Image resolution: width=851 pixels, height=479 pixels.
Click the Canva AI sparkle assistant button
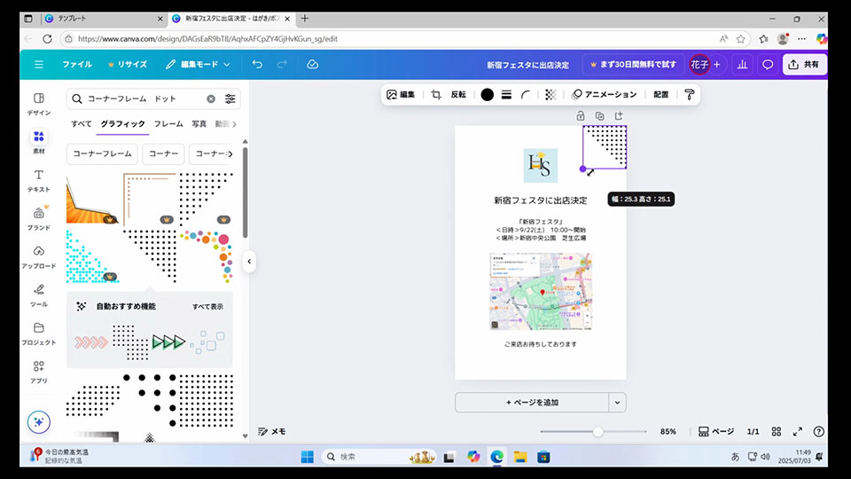click(38, 422)
